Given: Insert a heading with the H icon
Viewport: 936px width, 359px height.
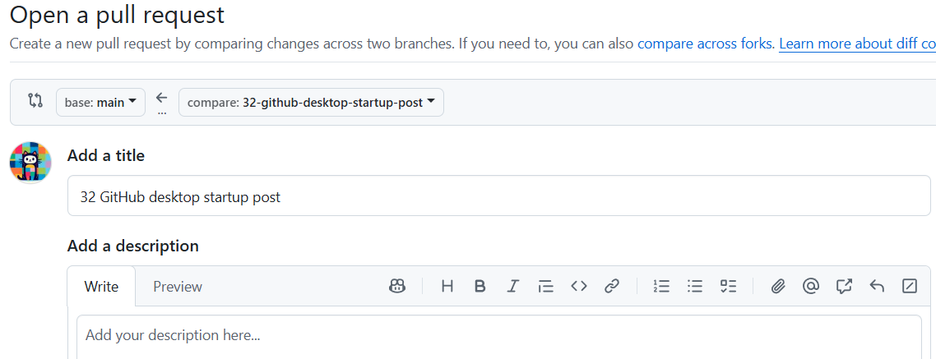Looking at the screenshot, I should click(447, 287).
